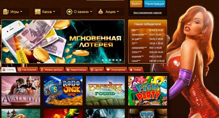Click the safe icon beside Касса

pos(38,12)
